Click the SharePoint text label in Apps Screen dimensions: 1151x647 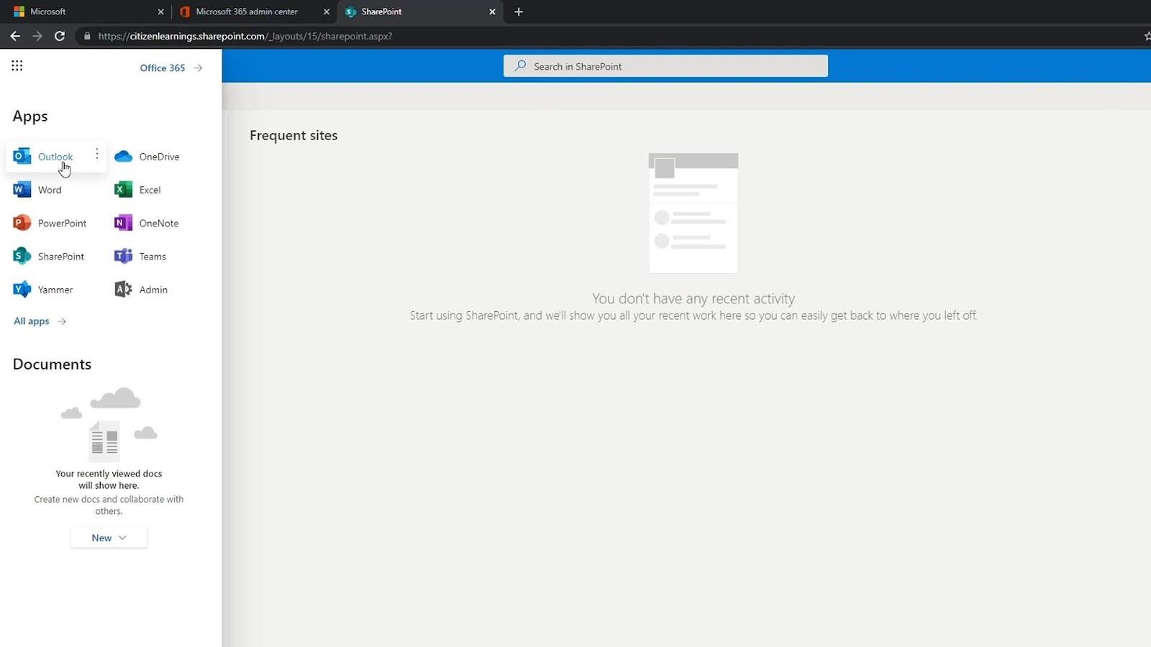click(61, 256)
